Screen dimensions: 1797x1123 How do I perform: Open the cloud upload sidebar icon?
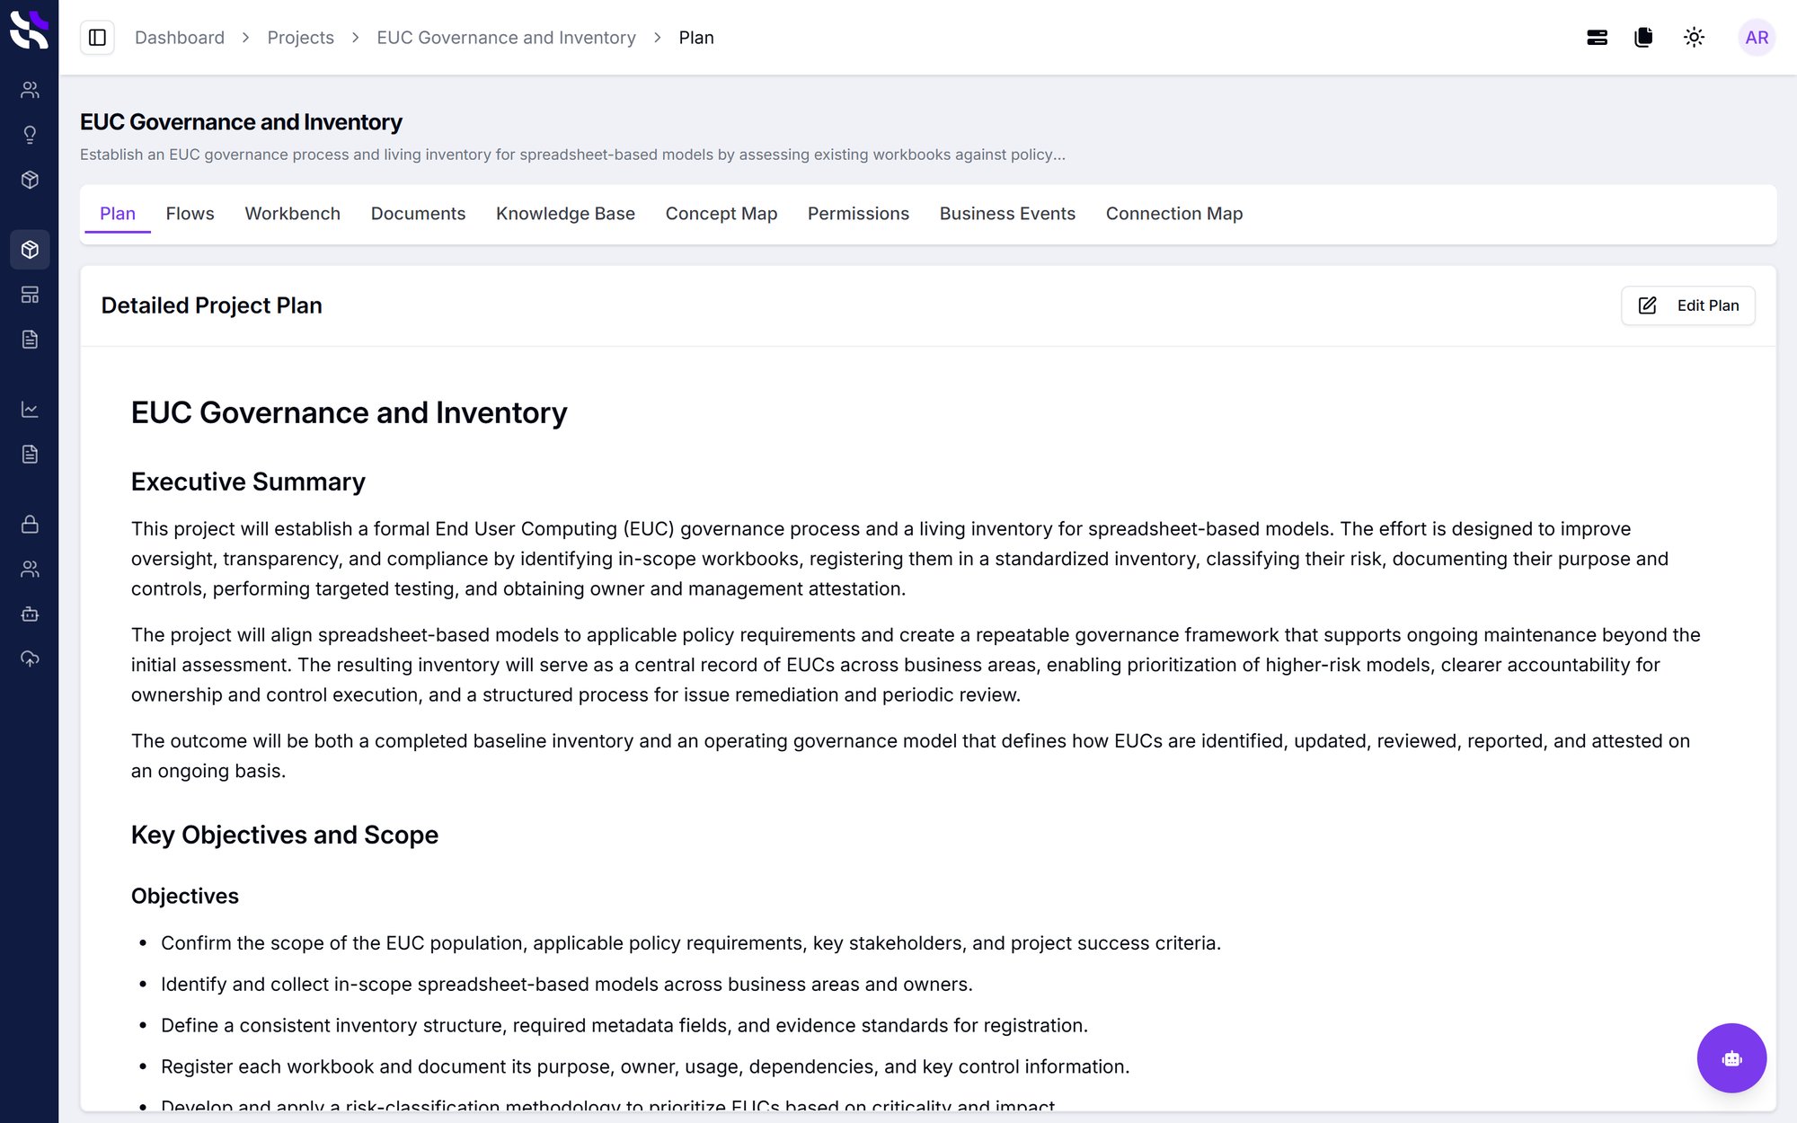point(30,659)
